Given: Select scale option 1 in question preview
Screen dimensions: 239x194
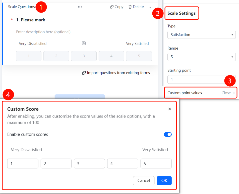Looking at the screenshot, I should 29,56.
